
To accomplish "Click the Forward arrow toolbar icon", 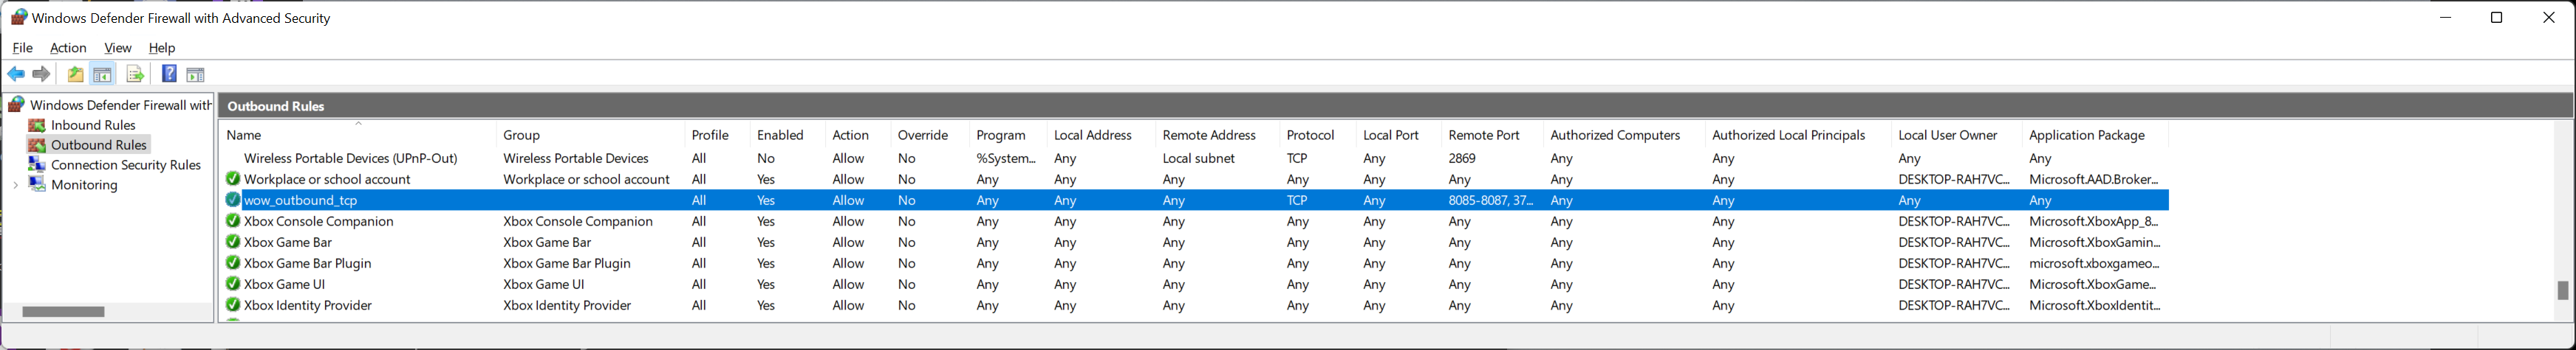I will tap(41, 74).
